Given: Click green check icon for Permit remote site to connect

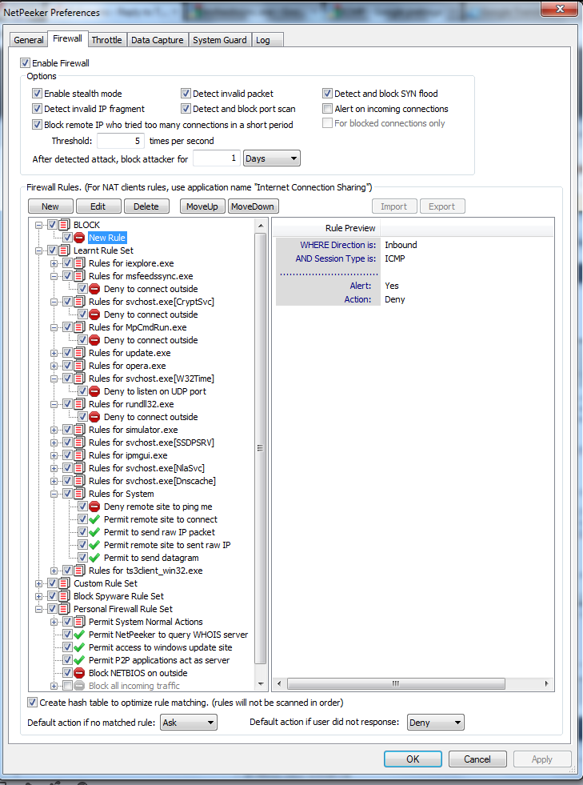Looking at the screenshot, I should (94, 519).
